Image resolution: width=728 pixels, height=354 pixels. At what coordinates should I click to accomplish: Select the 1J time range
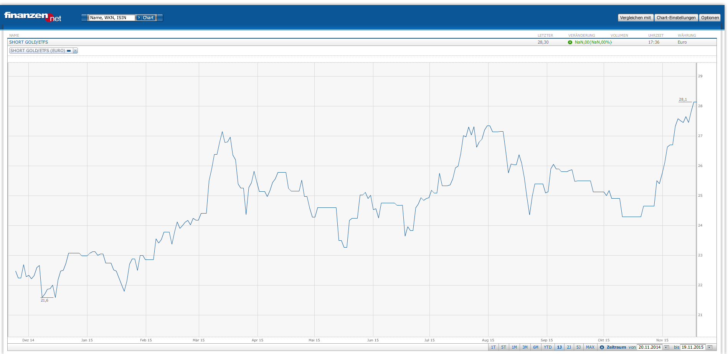(x=559, y=347)
